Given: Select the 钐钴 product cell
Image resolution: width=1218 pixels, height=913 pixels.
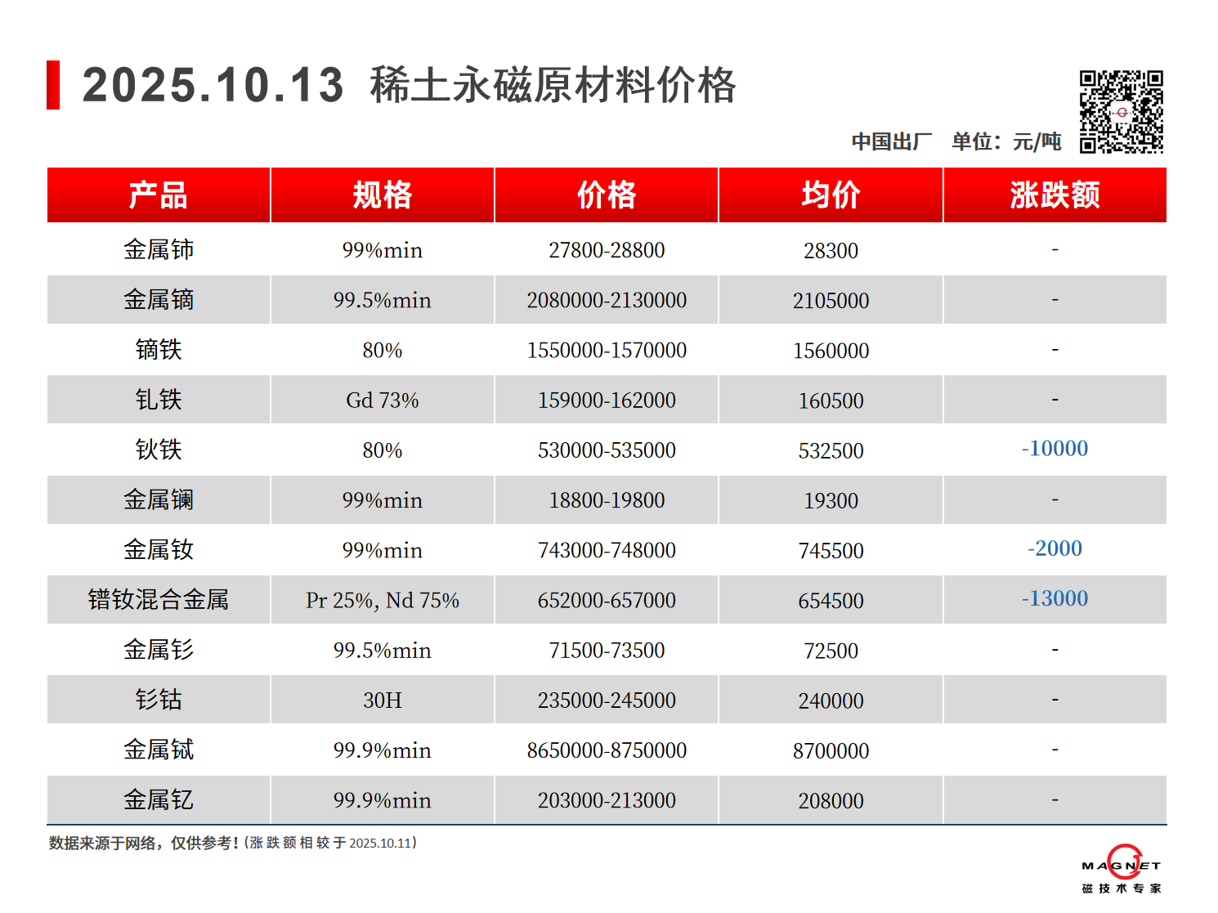Looking at the screenshot, I should point(159,700).
